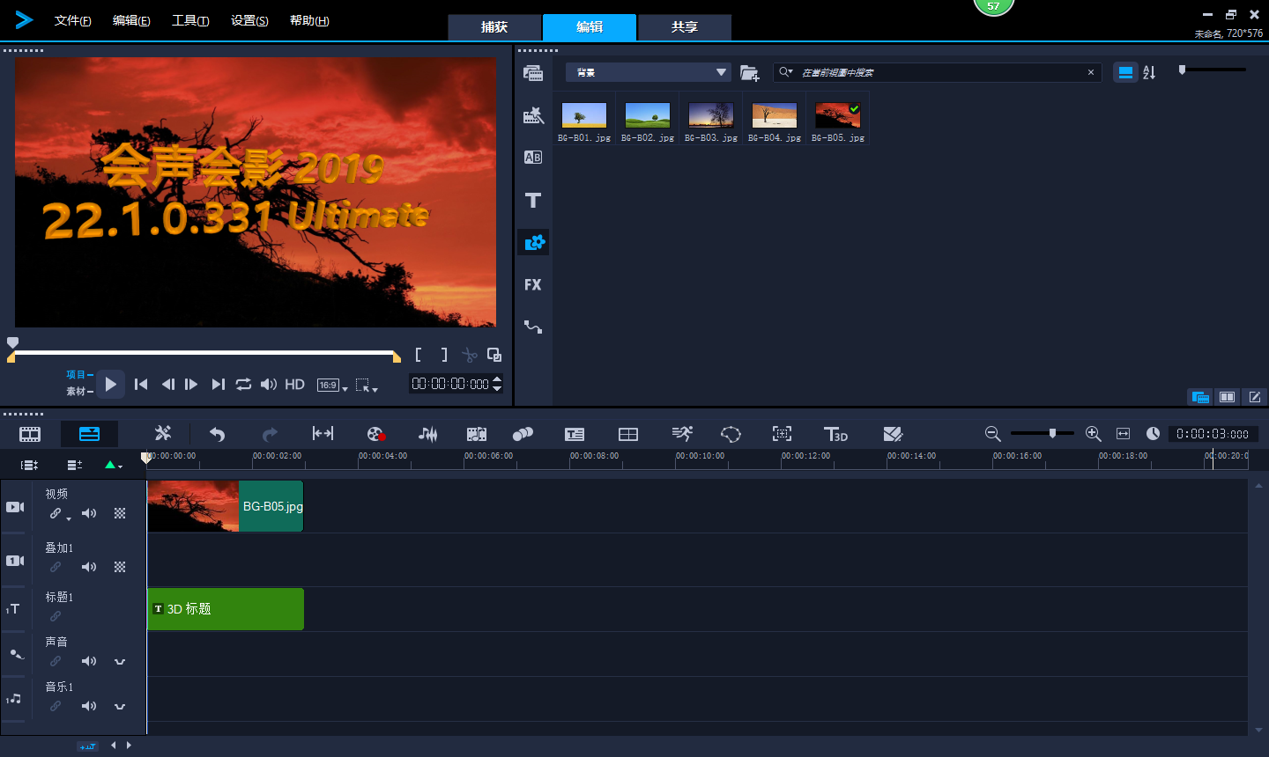
Task: Open the auto music tool
Action: [x=477, y=434]
